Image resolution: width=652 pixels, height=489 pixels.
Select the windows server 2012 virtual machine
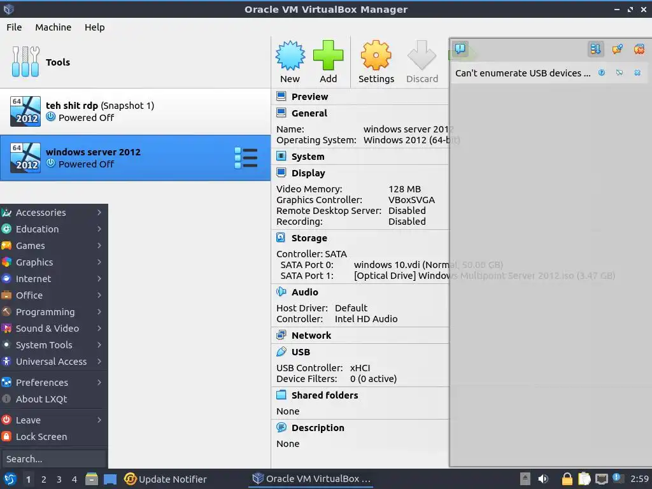pyautogui.click(x=135, y=158)
